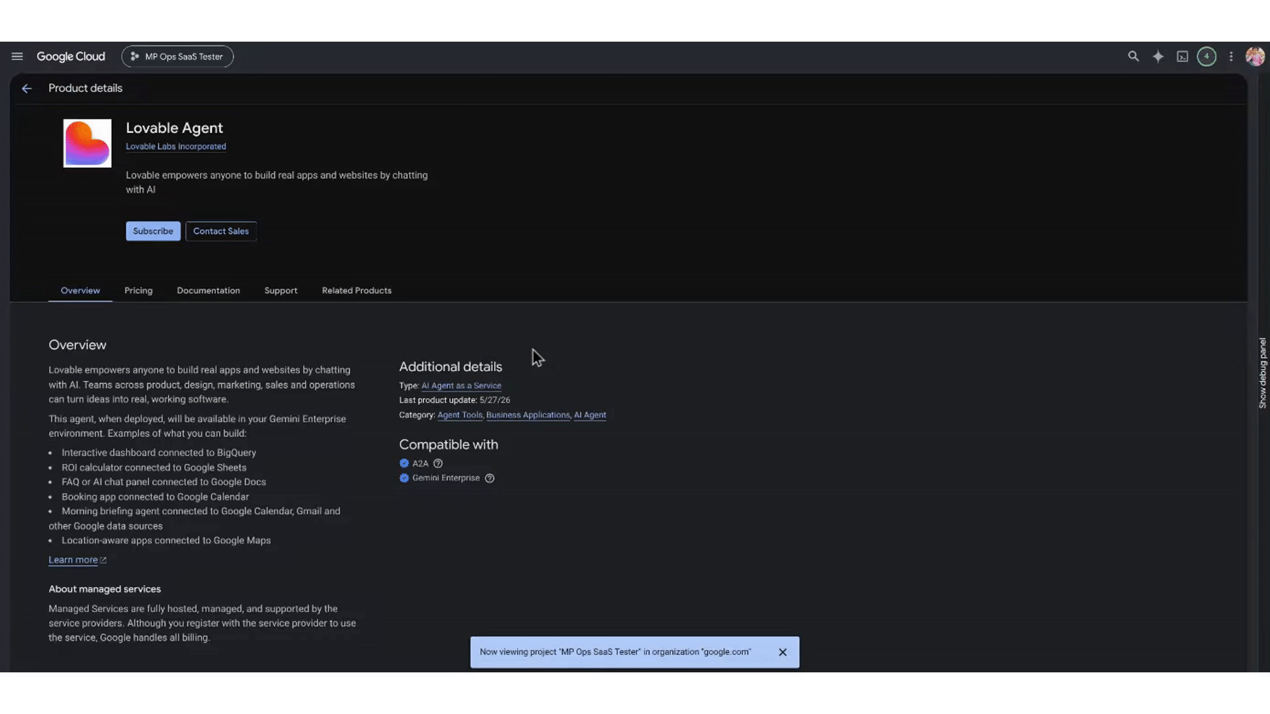Go back using the arrow icon

pos(26,89)
